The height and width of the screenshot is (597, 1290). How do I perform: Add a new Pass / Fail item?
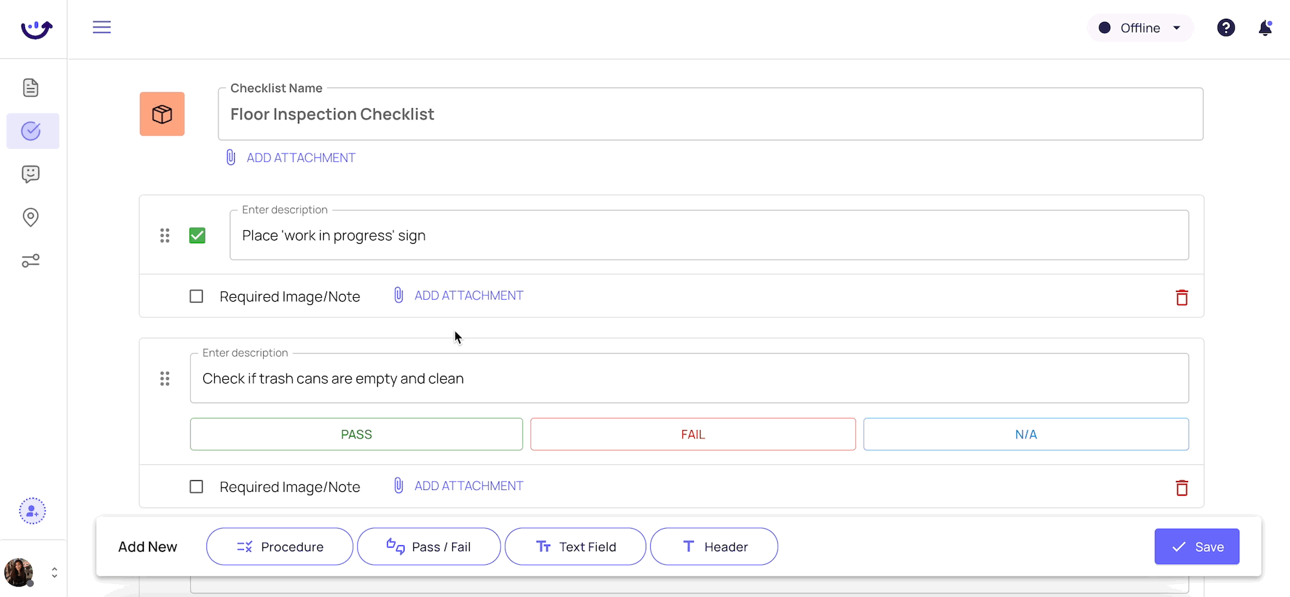pyautogui.click(x=429, y=547)
